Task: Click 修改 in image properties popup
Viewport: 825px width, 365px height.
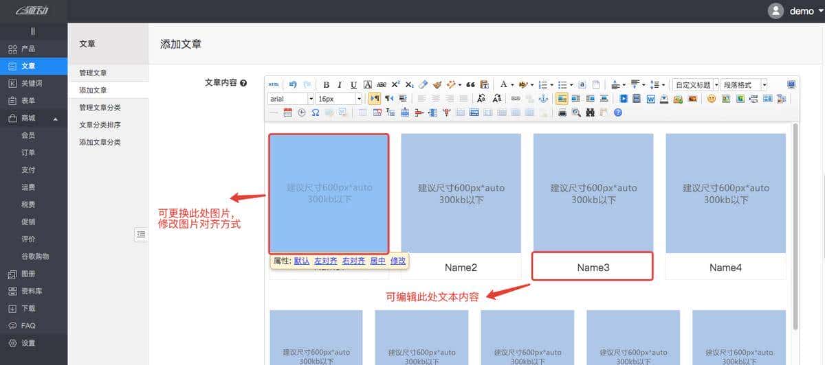Action: (398, 261)
